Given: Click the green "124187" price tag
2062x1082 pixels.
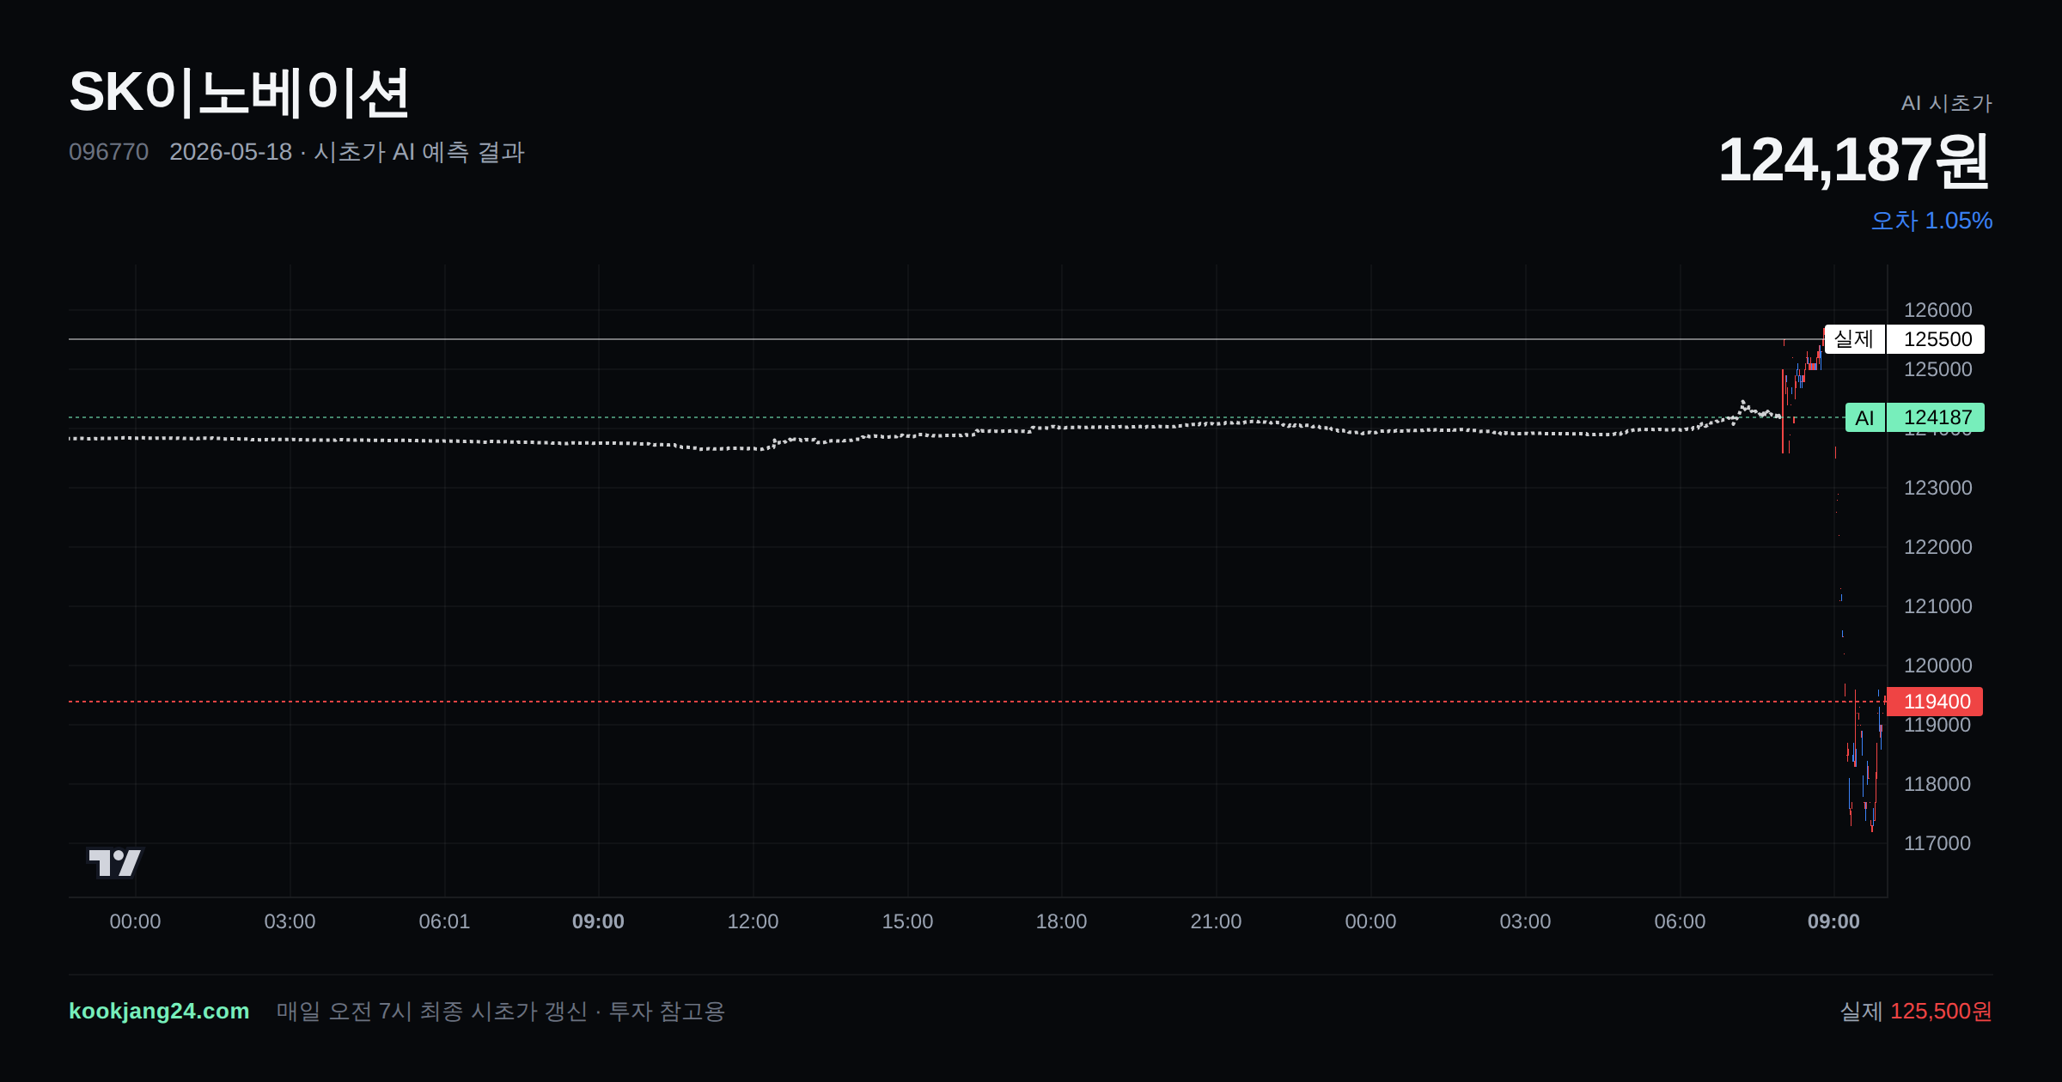Looking at the screenshot, I should (1937, 417).
